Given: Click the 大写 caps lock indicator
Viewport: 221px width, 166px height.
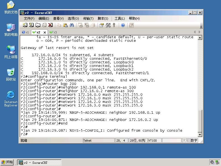Looking at the screenshot, I should point(186,141).
